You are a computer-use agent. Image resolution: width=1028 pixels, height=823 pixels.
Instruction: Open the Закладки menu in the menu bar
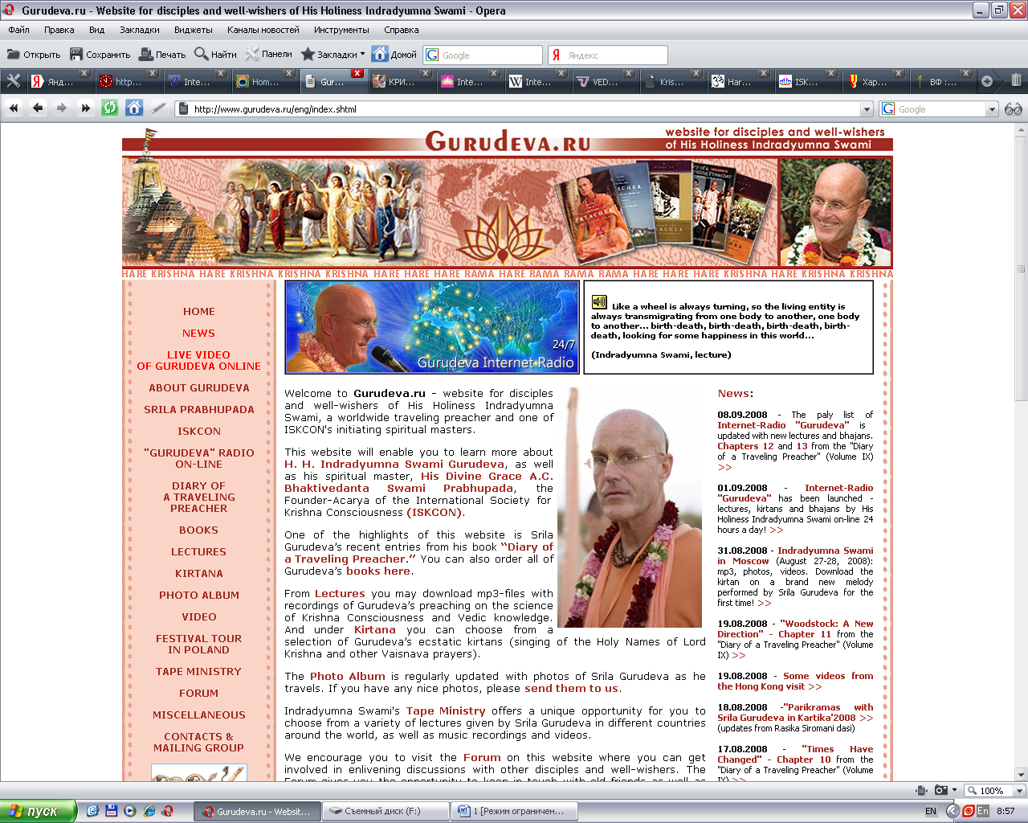click(x=140, y=30)
